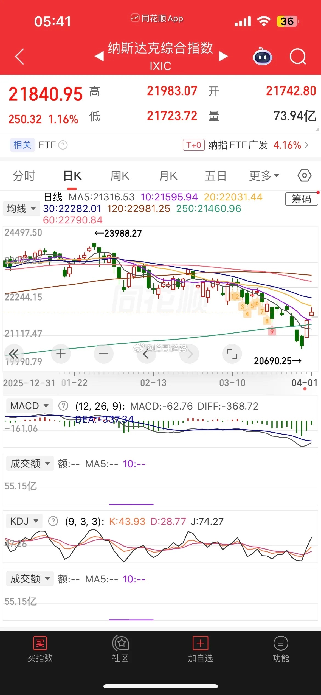
Task: Open the robot AI assistant icon
Action: pyautogui.click(x=262, y=56)
